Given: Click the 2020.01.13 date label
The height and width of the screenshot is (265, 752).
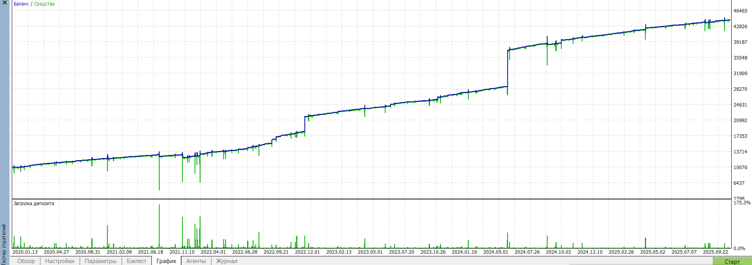Looking at the screenshot, I should (x=25, y=252).
